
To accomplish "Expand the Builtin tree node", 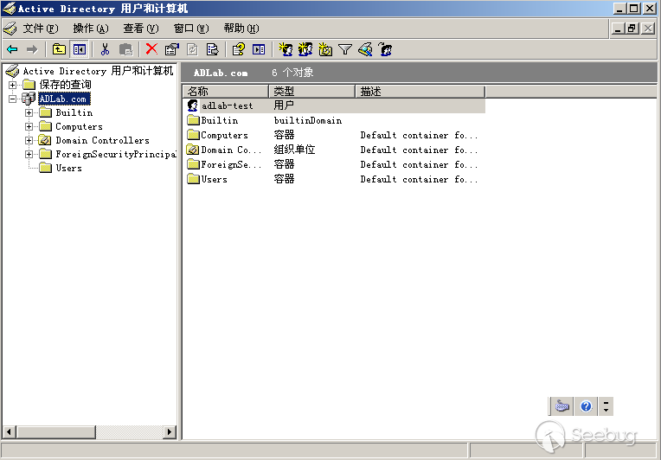I will tap(29, 113).
